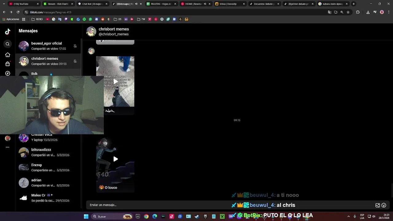Open the chrisbort memes conversation
Viewport: 393px width, 221px height.
(x=48, y=61)
